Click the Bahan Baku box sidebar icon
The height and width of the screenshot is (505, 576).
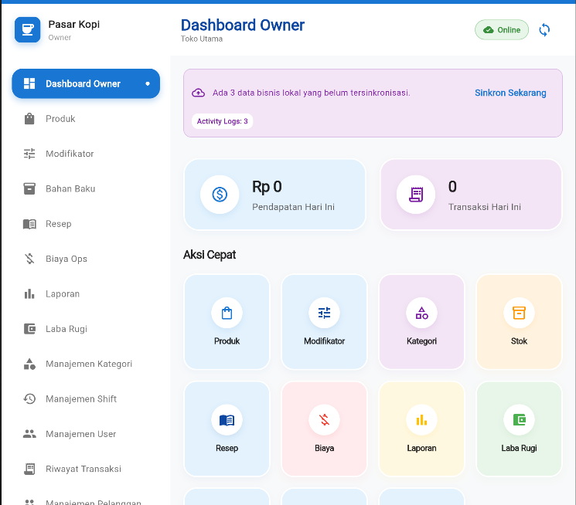point(29,188)
